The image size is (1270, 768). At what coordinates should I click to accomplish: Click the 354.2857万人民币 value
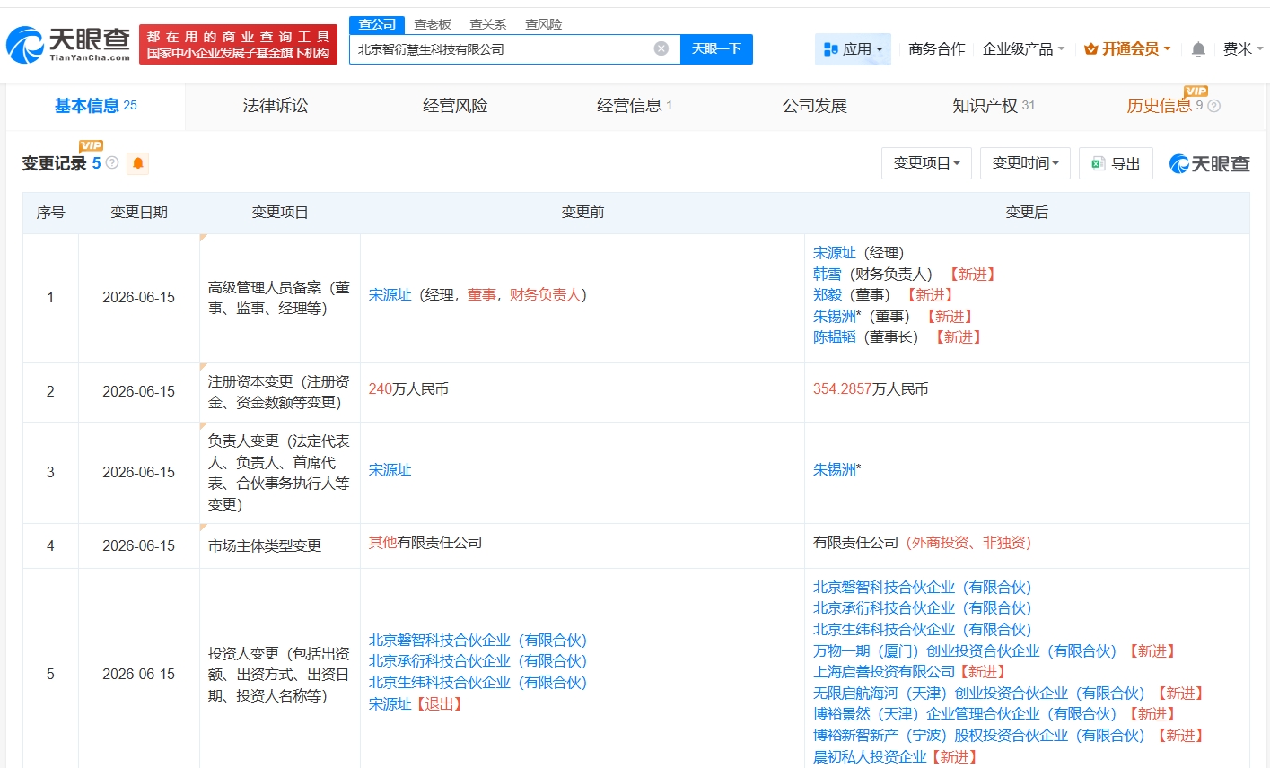pyautogui.click(x=871, y=389)
